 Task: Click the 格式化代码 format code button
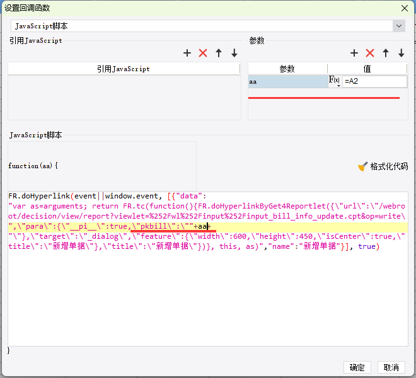pos(383,166)
